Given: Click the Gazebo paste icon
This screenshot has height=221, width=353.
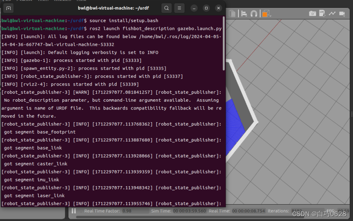Looking at the screenshot, I should [x=232, y=14].
